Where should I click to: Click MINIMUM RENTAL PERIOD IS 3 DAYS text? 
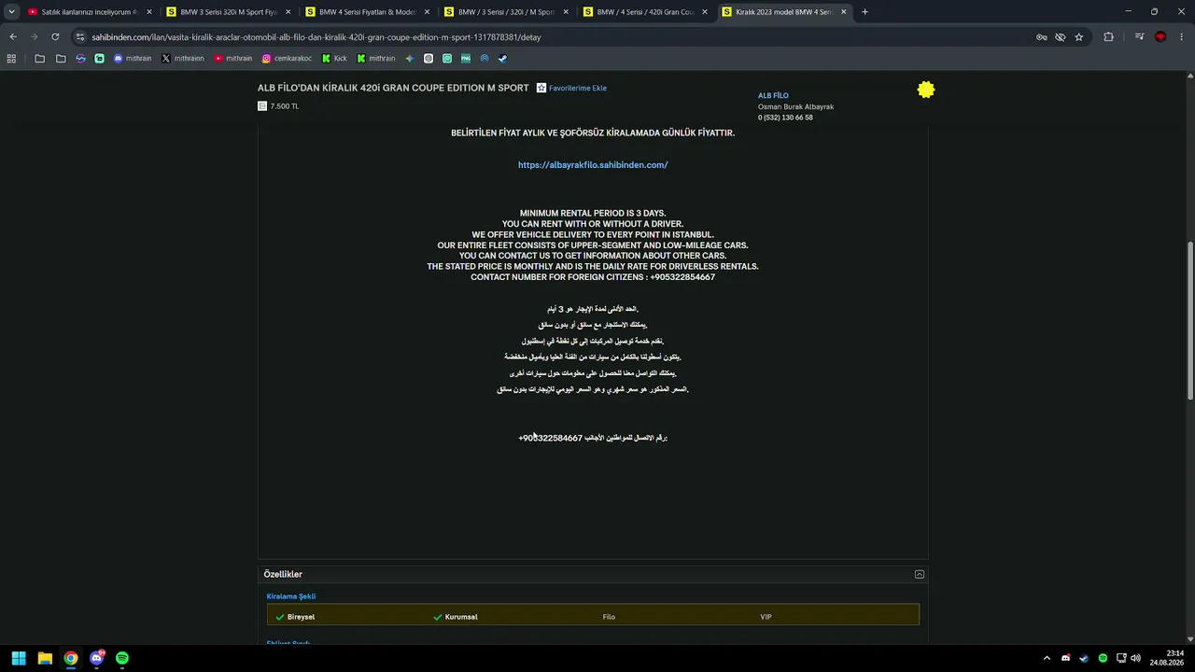click(x=593, y=214)
